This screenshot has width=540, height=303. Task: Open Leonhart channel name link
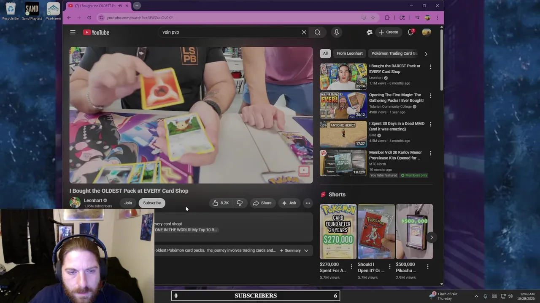point(93,200)
